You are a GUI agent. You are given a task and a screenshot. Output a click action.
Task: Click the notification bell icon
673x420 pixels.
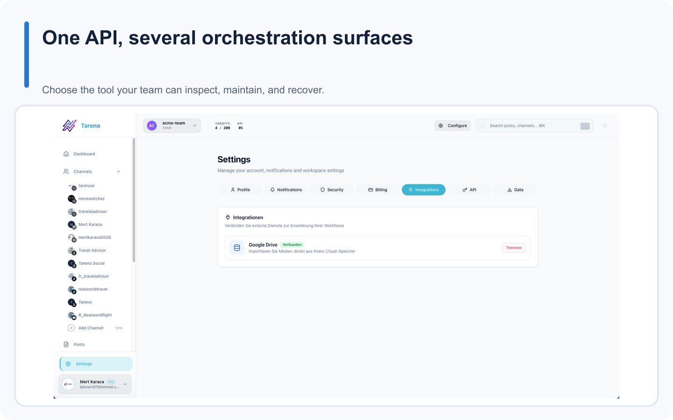[x=605, y=126]
